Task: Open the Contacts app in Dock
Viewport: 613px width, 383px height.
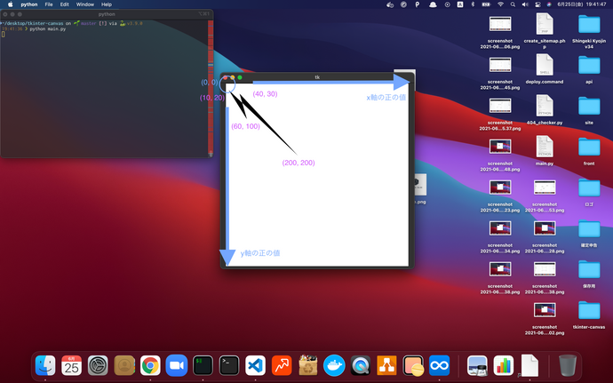Action: pos(124,365)
